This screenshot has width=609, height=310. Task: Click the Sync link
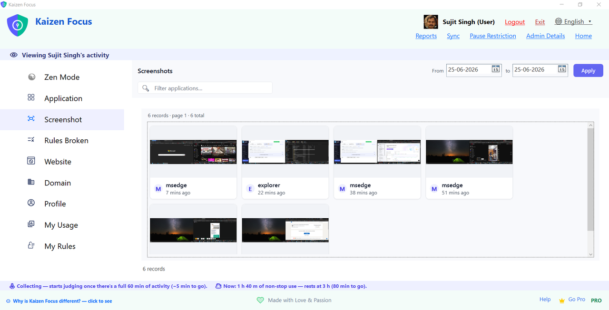(453, 36)
